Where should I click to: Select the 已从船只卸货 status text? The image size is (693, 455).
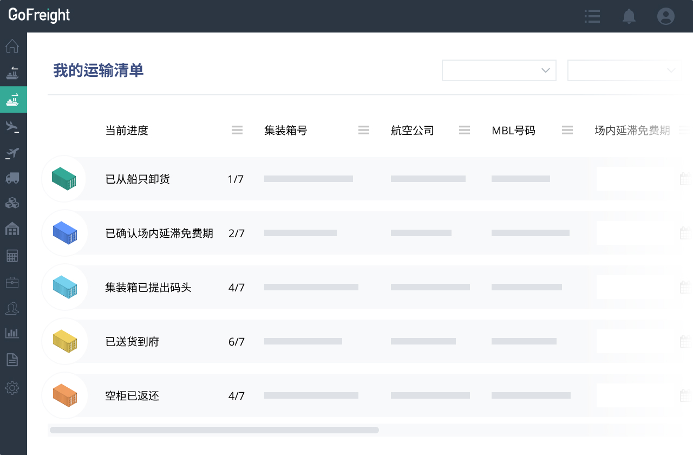click(x=138, y=179)
